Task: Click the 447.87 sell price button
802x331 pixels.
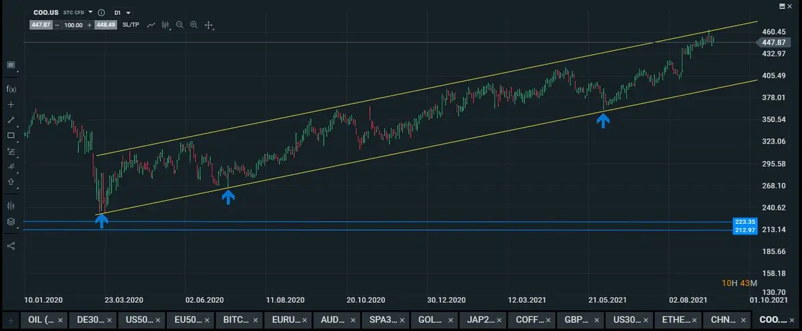Action: [x=41, y=25]
